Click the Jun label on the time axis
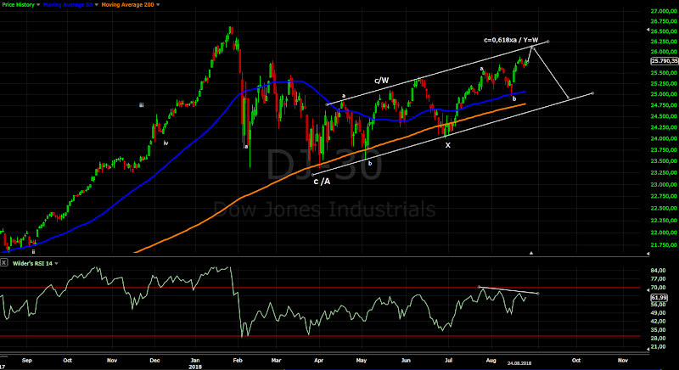 [406, 360]
